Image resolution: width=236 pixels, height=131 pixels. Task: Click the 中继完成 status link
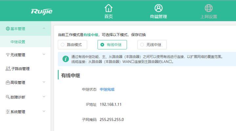click(107, 89)
